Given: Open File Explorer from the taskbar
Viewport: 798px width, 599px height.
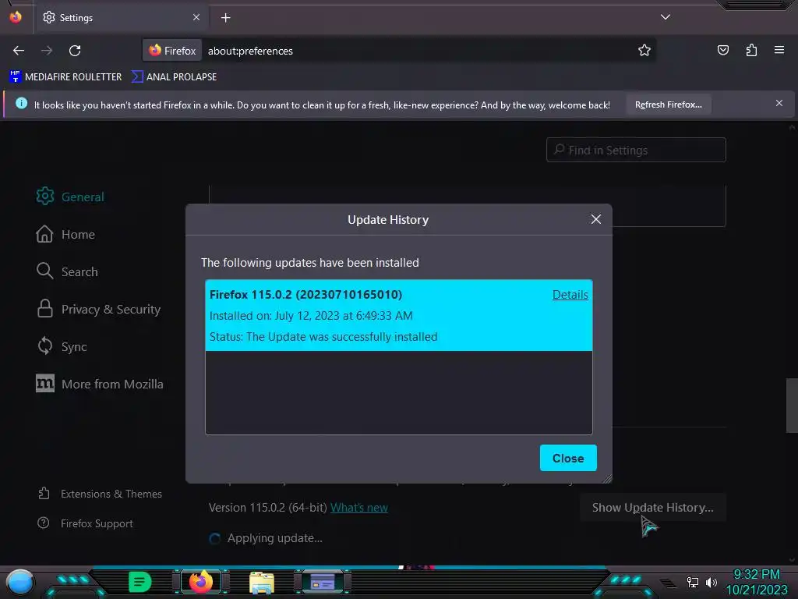Looking at the screenshot, I should 262,582.
